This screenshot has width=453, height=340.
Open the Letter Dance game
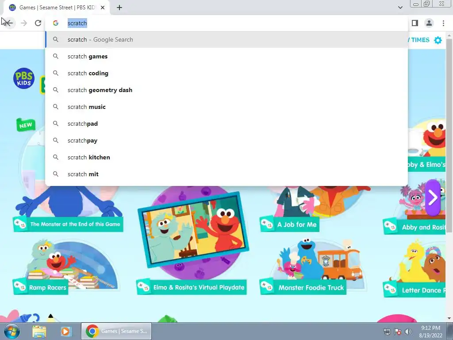coord(414,290)
